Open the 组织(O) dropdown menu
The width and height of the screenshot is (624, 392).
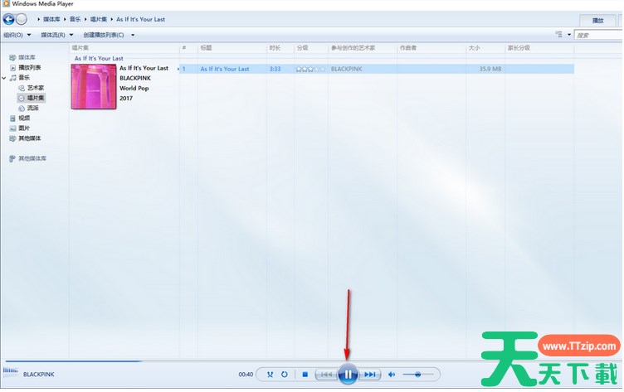tap(17, 35)
